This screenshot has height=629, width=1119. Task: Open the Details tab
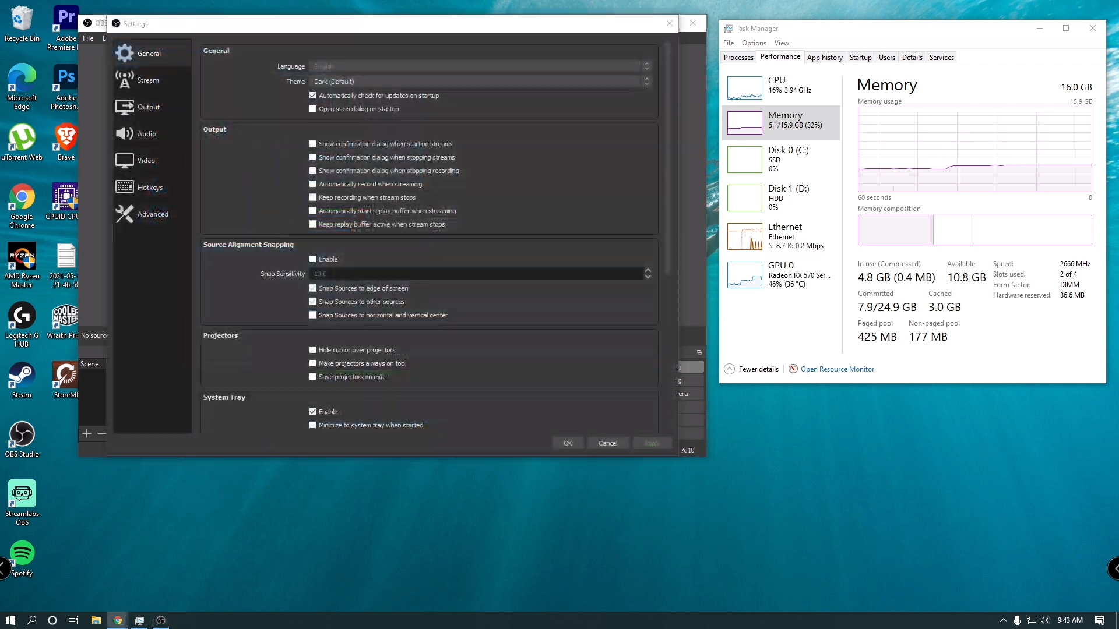[x=912, y=58]
